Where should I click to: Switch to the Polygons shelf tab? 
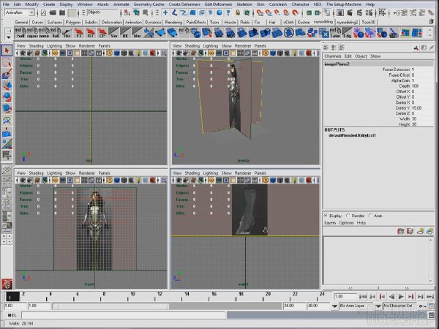tap(72, 22)
